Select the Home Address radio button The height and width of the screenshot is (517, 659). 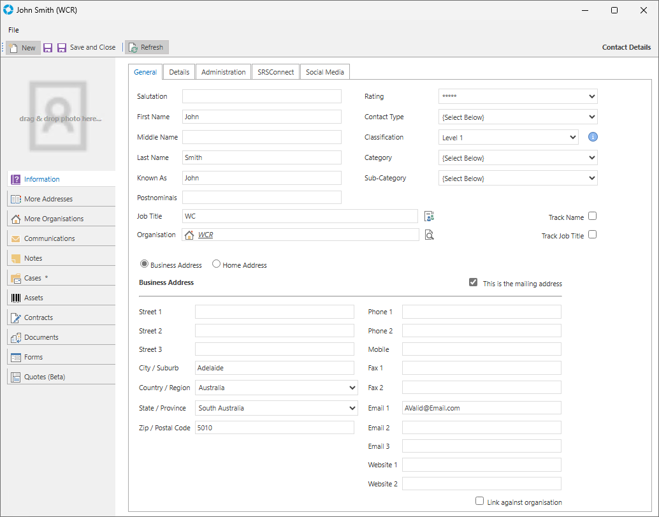pos(217,264)
